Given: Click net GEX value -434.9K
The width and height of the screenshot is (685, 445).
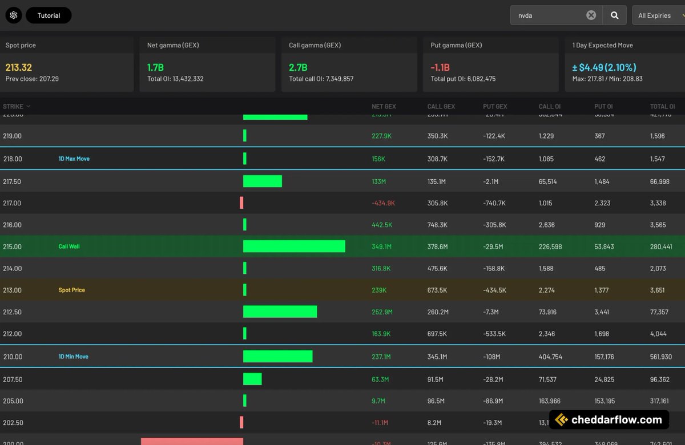Looking at the screenshot, I should (x=384, y=203).
